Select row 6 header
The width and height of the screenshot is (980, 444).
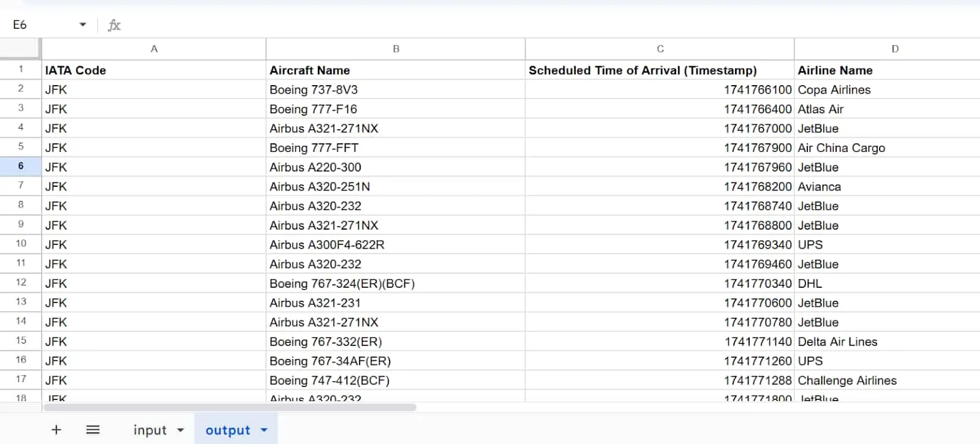point(21,167)
